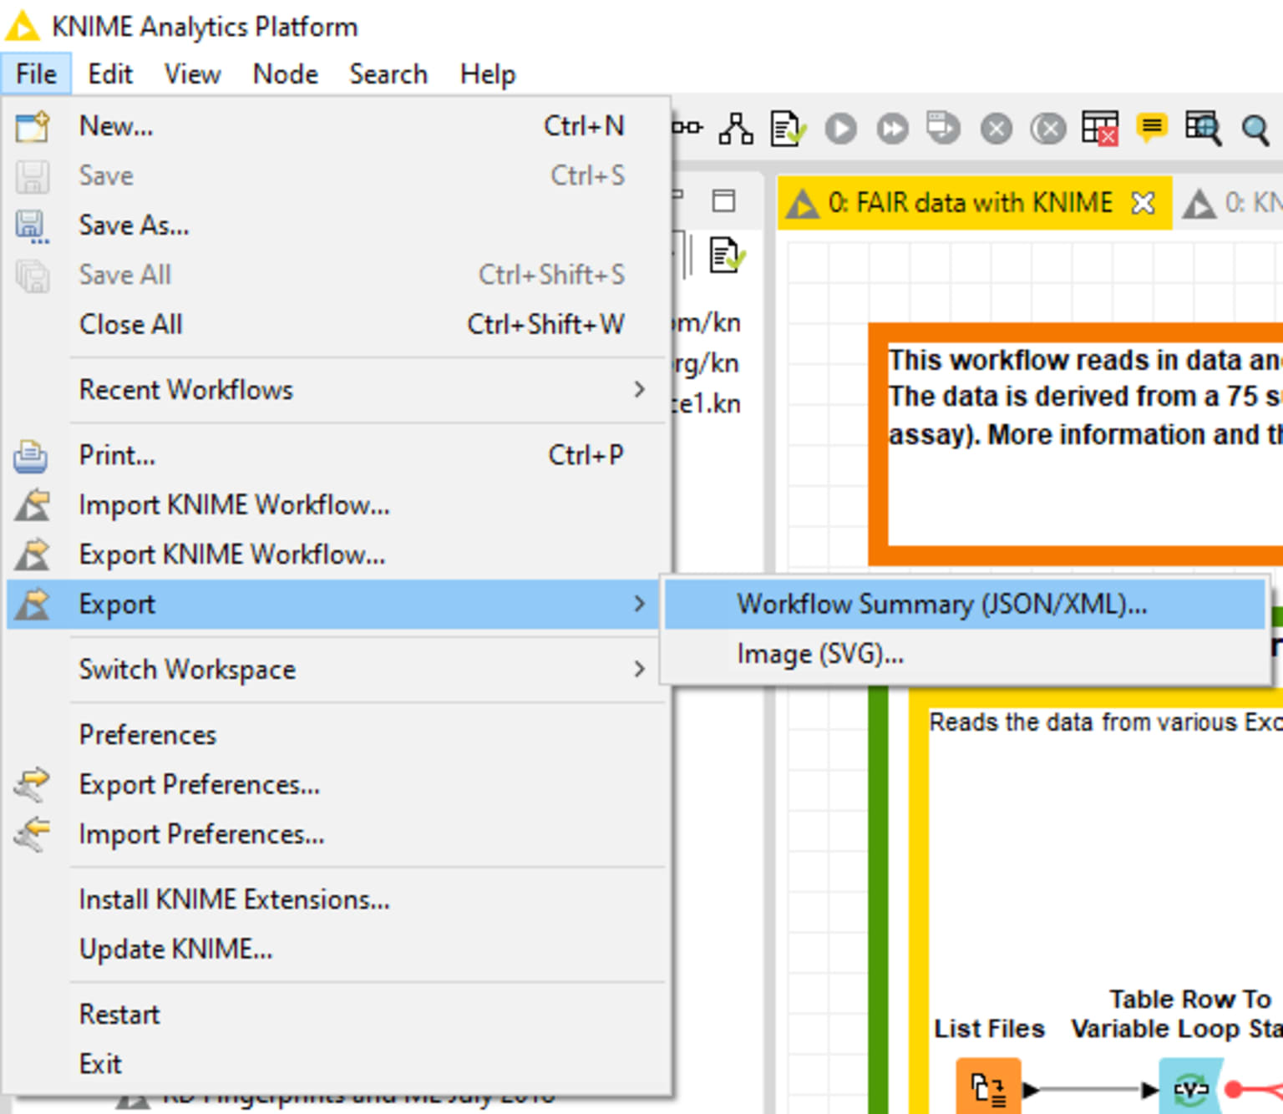Screen dimensions: 1283x1114
Task: Click the document checkmark toolbar icon
Action: pyautogui.click(x=788, y=129)
